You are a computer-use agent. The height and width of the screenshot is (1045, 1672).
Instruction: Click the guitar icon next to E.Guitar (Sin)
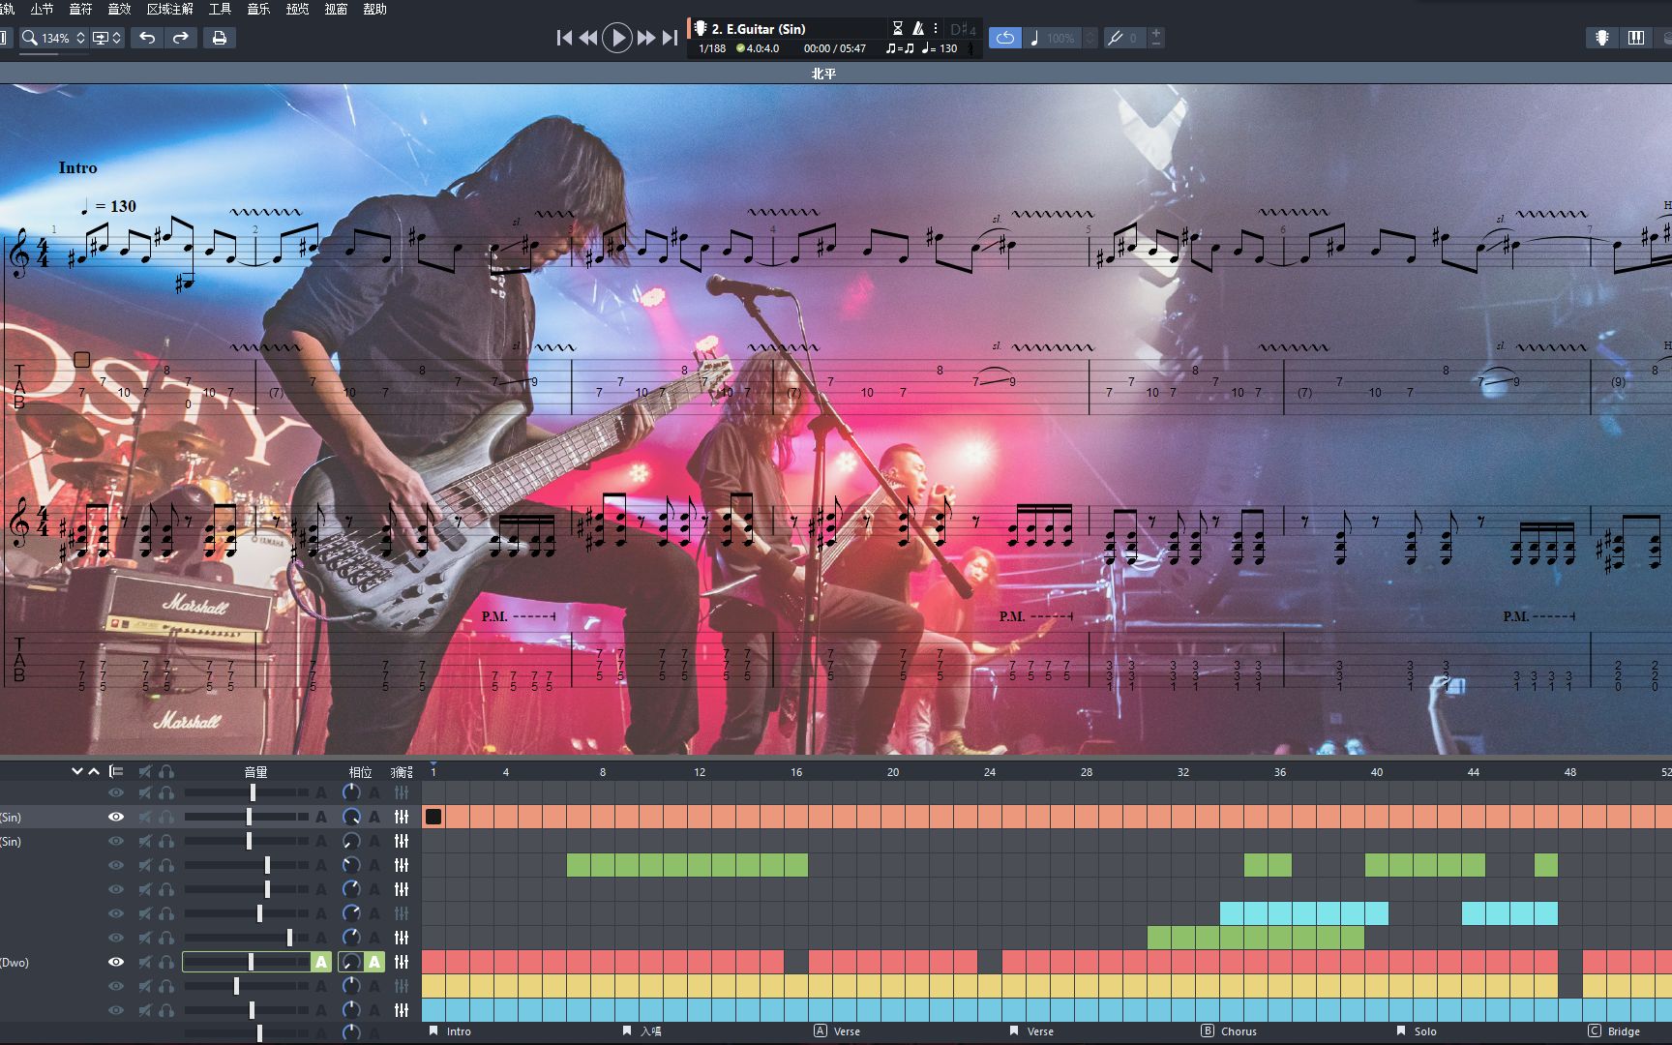pyautogui.click(x=700, y=29)
